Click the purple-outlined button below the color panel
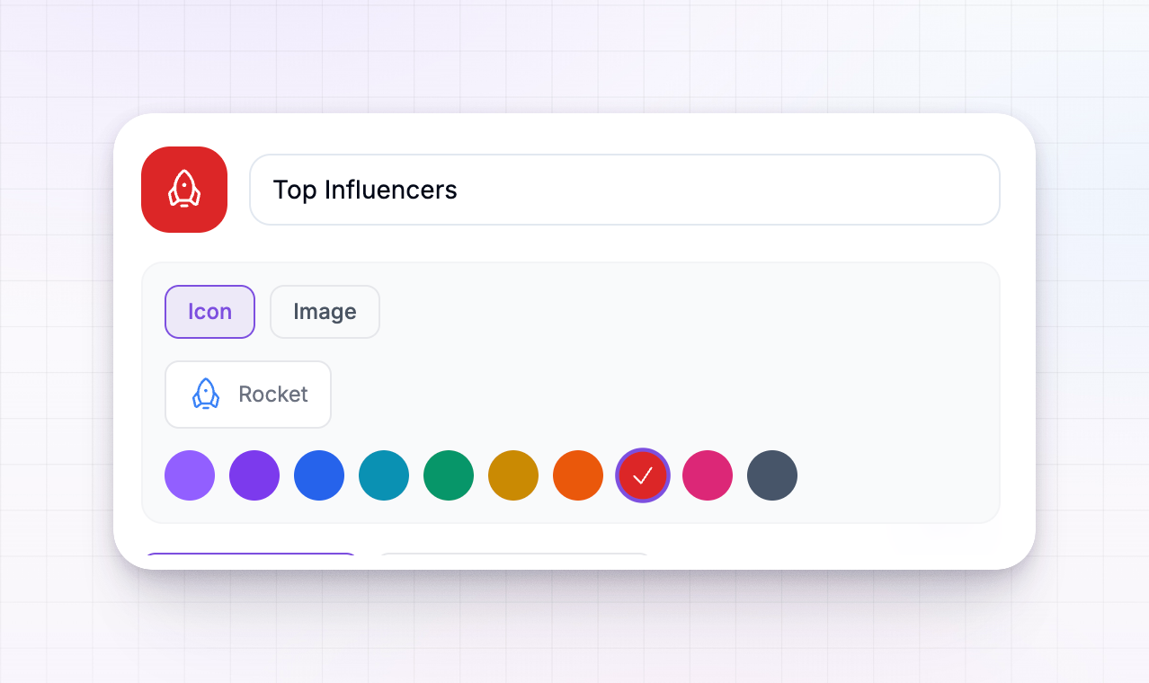The height and width of the screenshot is (683, 1149). pyautogui.click(x=251, y=560)
